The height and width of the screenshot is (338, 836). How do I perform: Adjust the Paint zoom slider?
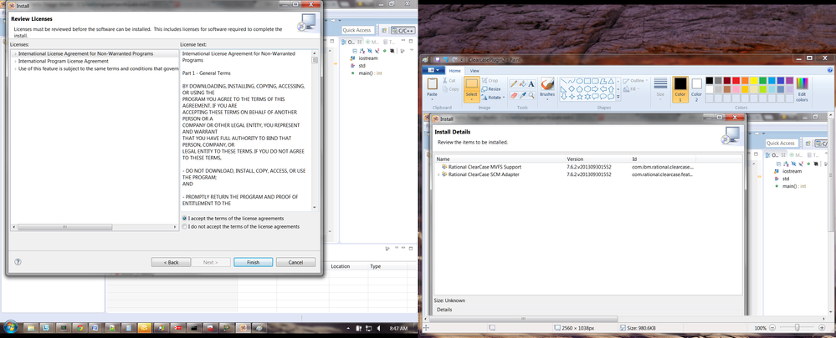point(797,328)
